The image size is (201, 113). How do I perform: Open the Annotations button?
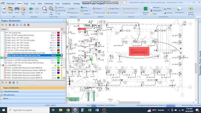point(180,11)
